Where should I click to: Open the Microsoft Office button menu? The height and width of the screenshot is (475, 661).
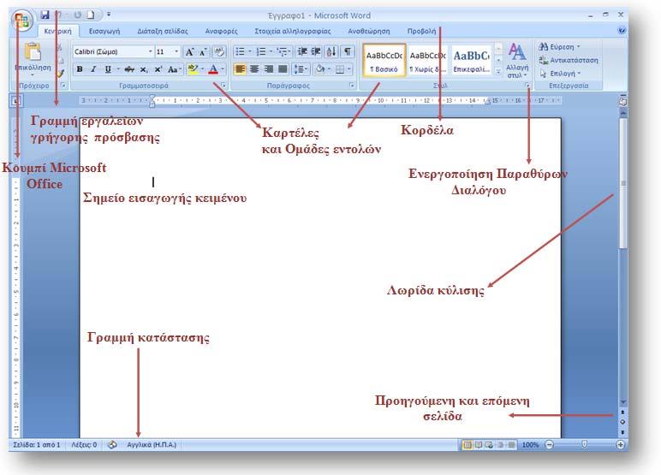pos(22,21)
